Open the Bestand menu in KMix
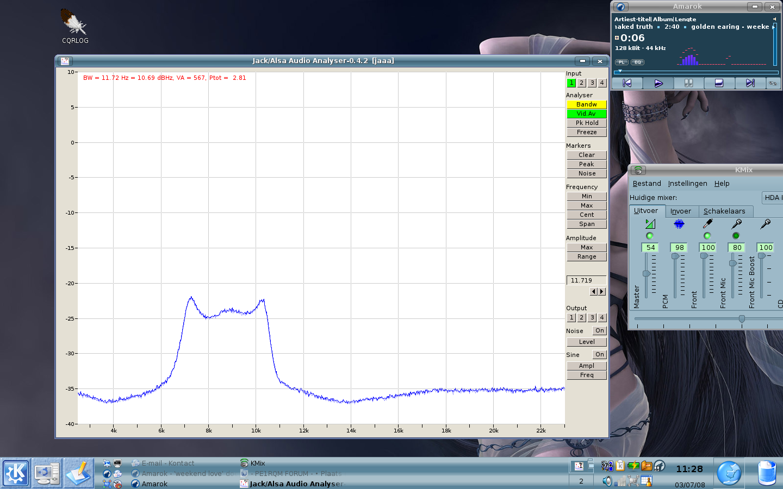The image size is (783, 489). [647, 184]
